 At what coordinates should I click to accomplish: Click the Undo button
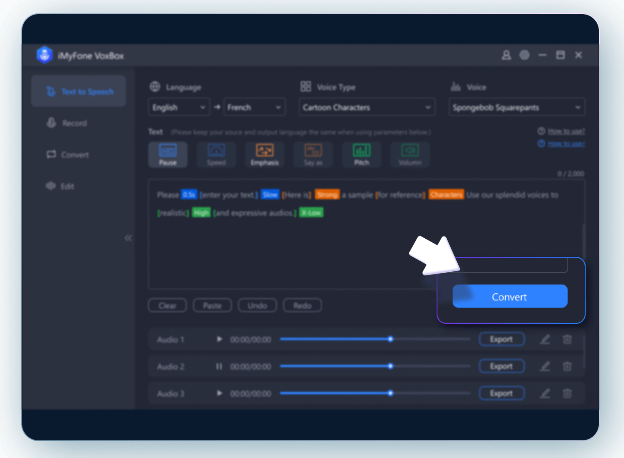[x=257, y=305]
